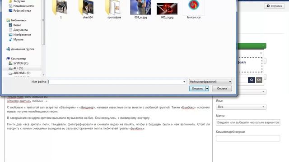The width and height of the screenshot is (289, 162).
Task: Open Рабочий стол in the sidebar
Action: pos(22,11)
